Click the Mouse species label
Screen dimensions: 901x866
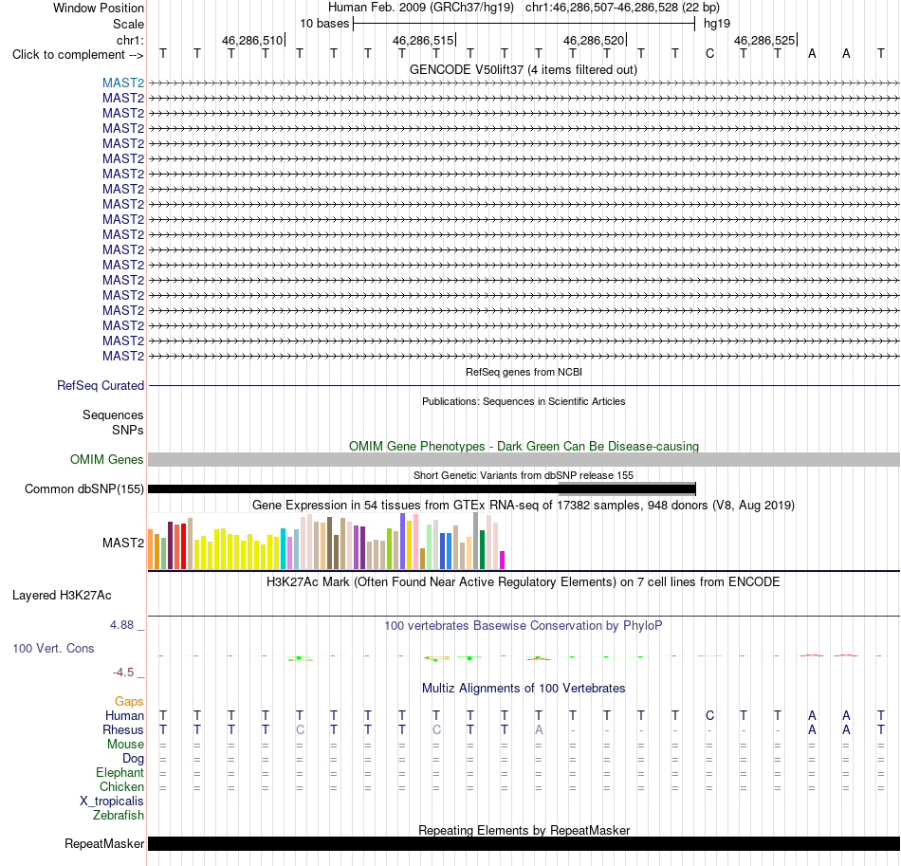[125, 745]
